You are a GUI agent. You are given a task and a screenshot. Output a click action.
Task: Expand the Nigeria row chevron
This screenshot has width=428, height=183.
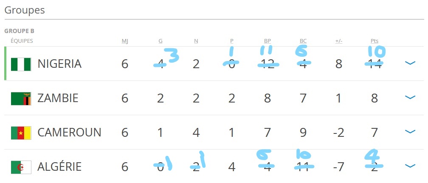(410, 63)
